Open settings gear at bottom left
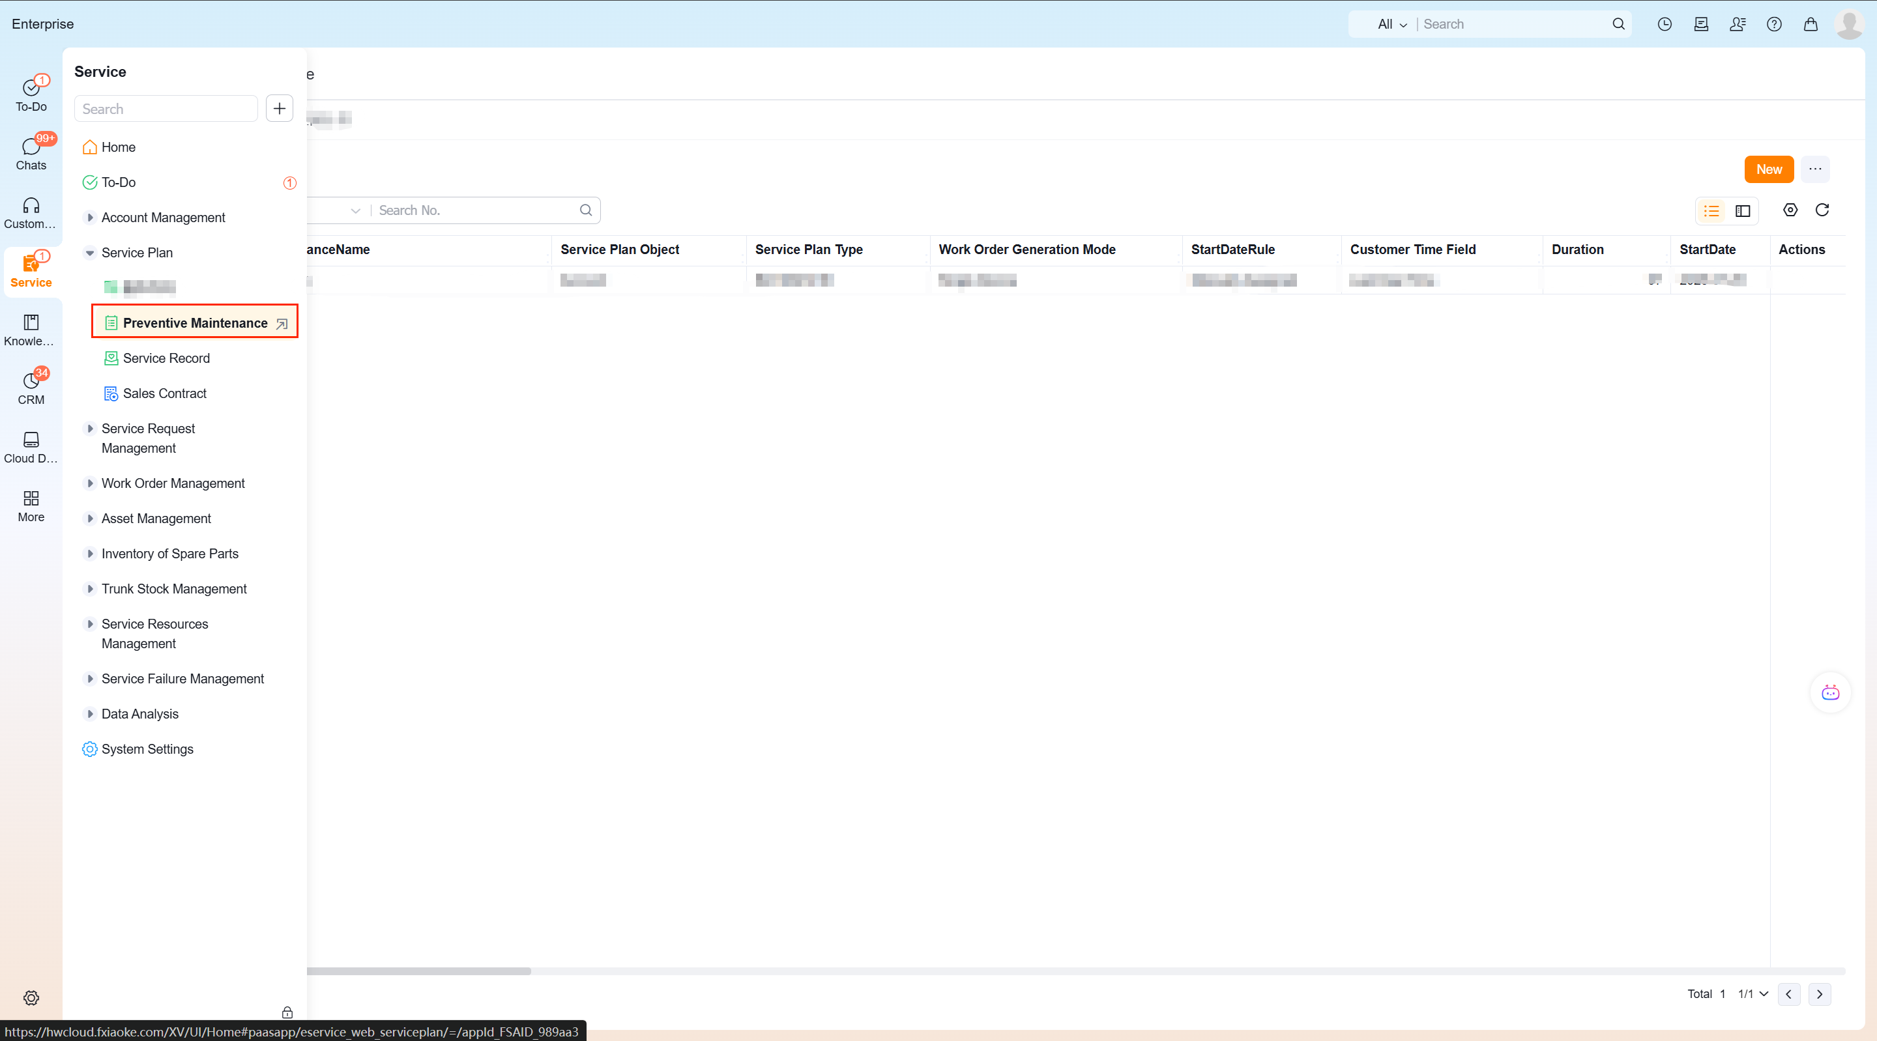The width and height of the screenshot is (1877, 1041). pos(31,997)
